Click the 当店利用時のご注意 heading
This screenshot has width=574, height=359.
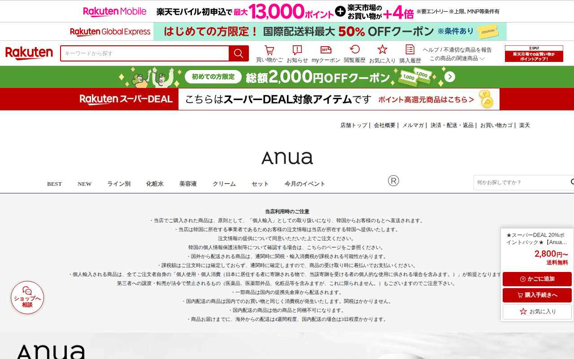click(287, 211)
